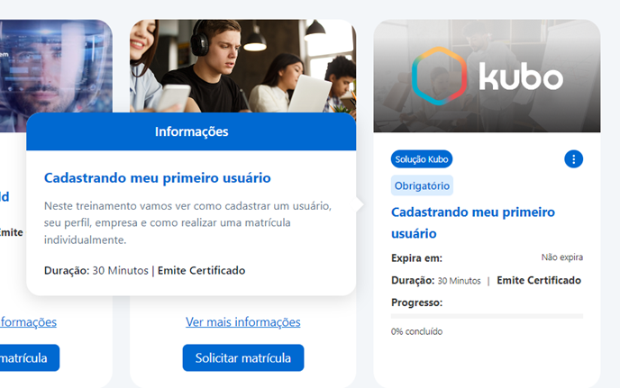Screen dimensions: 620x388
Task: Click the Kubo banner image
Action: [487, 76]
